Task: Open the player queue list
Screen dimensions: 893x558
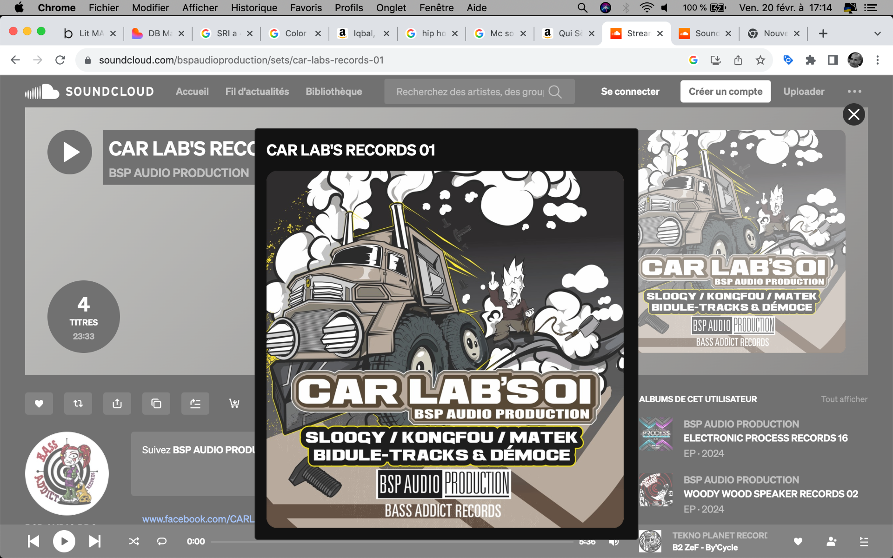Action: click(864, 541)
